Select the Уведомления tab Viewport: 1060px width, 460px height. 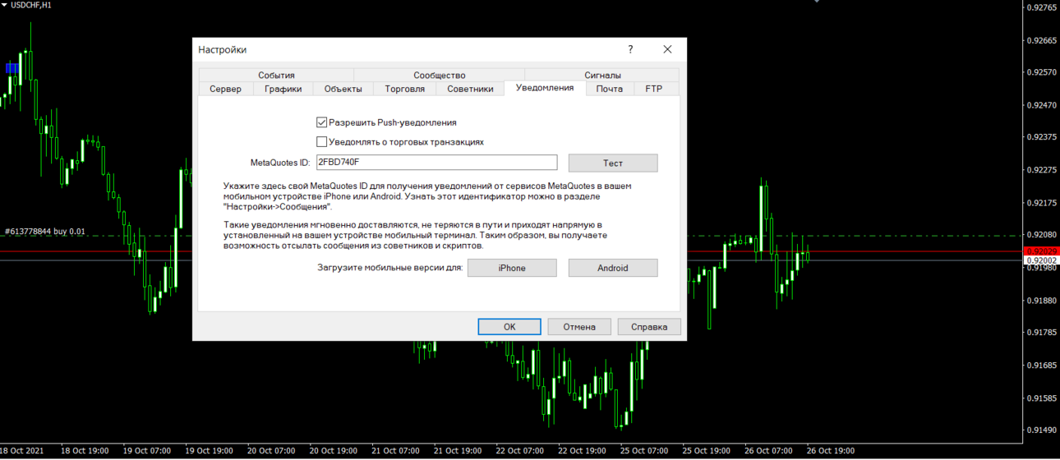[x=545, y=88]
